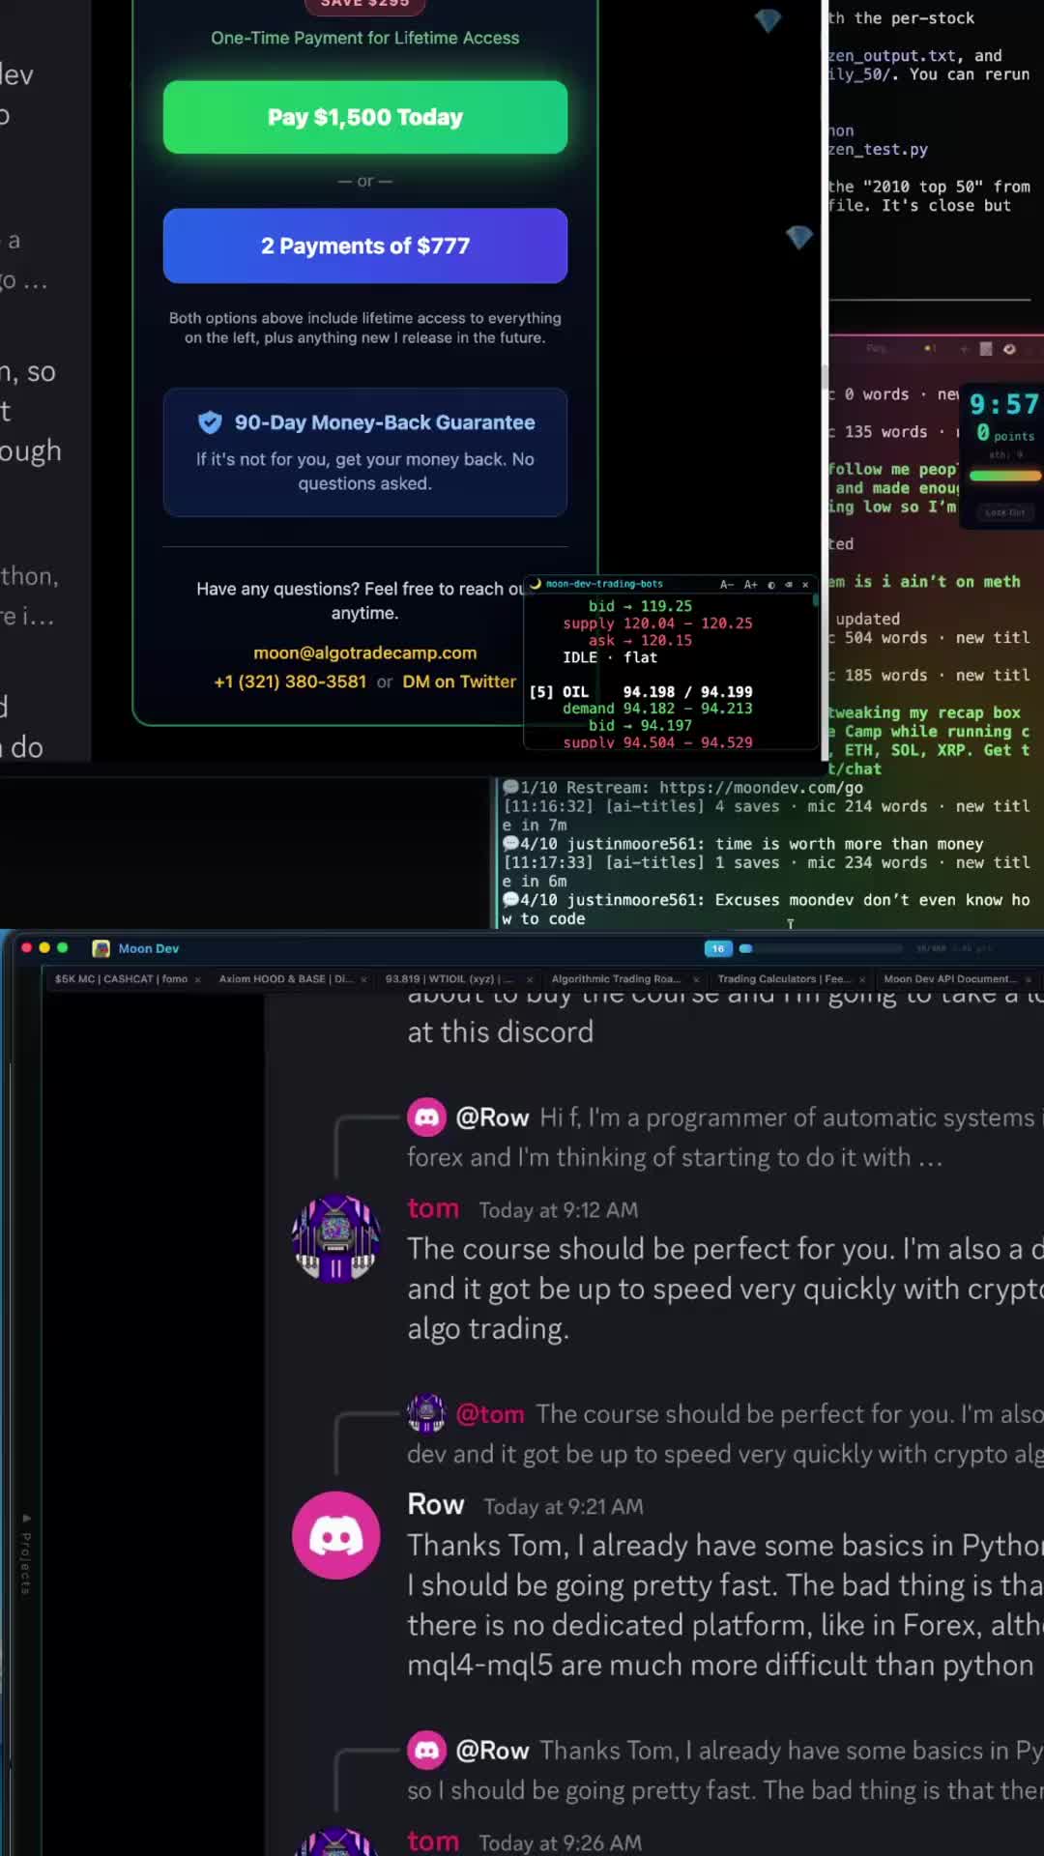The image size is (1044, 1856).
Task: Increase font with A+ in trading-bots widget
Action: click(x=750, y=584)
